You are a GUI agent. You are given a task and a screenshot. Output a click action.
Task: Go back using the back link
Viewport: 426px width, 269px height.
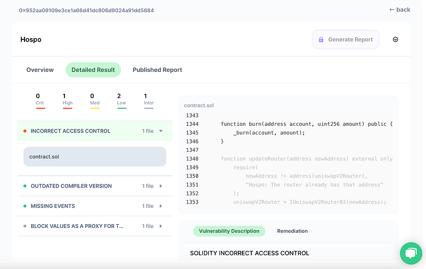point(400,10)
